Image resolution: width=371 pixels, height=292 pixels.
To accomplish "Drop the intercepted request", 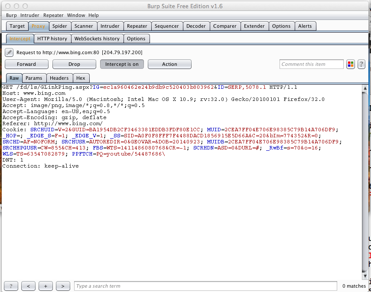I will click(x=74, y=64).
